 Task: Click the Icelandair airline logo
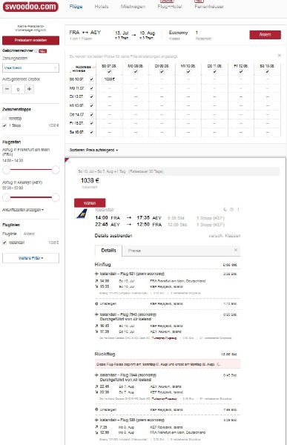point(82,214)
